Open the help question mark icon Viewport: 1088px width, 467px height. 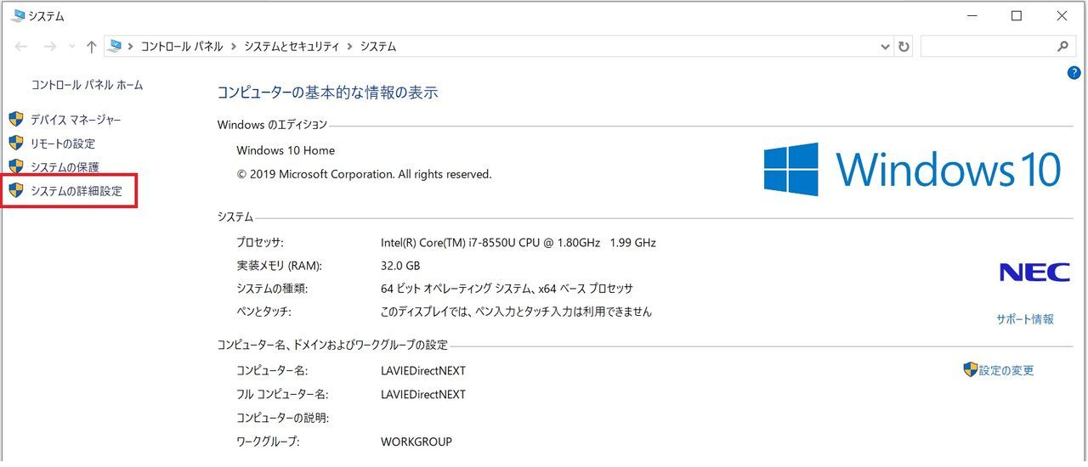[1074, 74]
